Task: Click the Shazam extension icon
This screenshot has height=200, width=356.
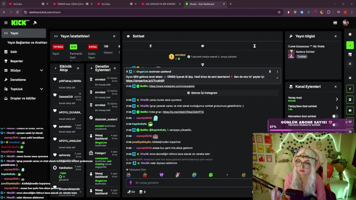Action: (302, 12)
